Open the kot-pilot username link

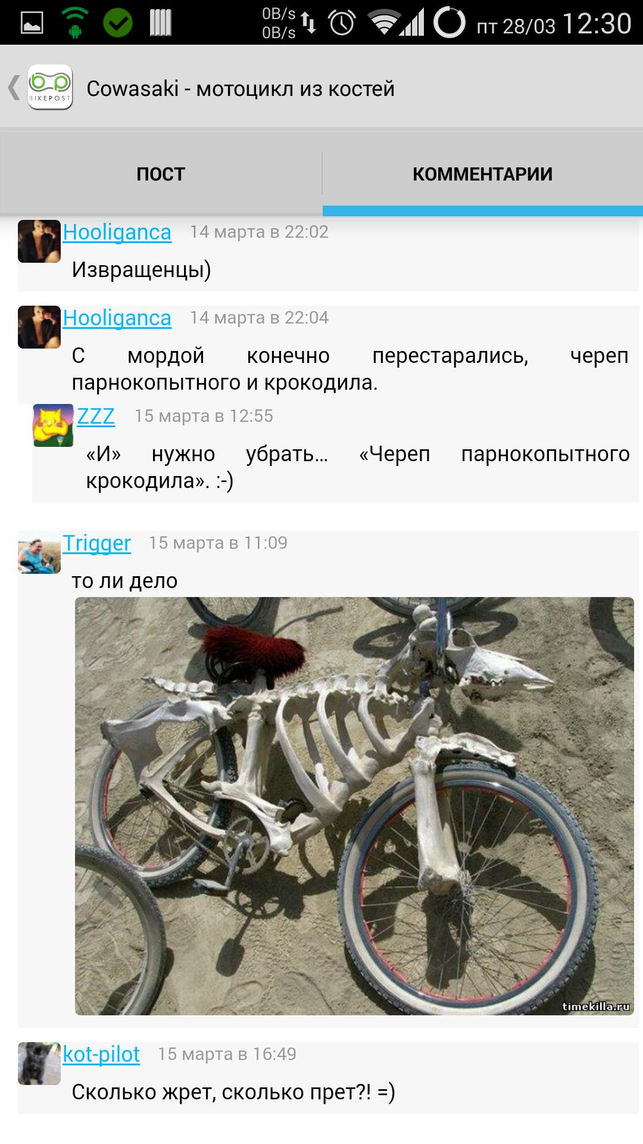pos(101,1054)
